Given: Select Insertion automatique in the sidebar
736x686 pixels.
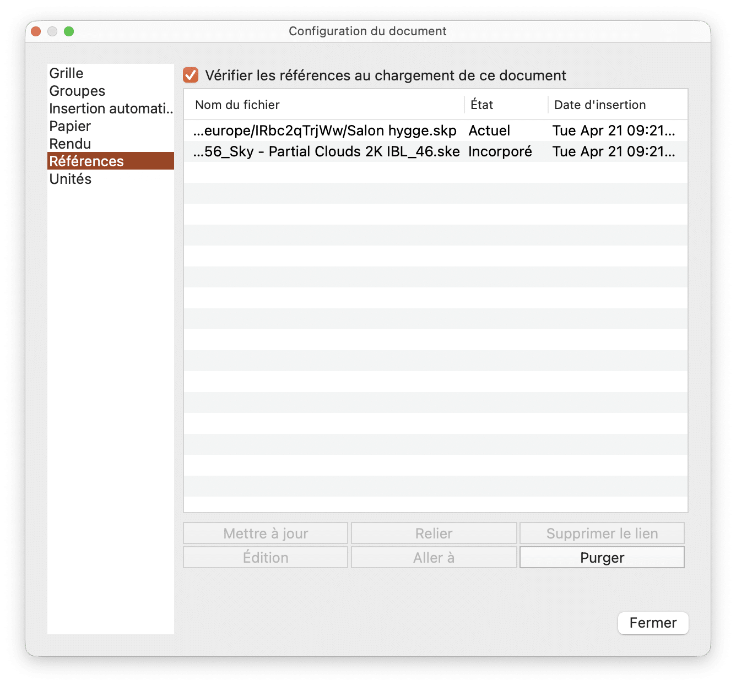Looking at the screenshot, I should (x=110, y=108).
